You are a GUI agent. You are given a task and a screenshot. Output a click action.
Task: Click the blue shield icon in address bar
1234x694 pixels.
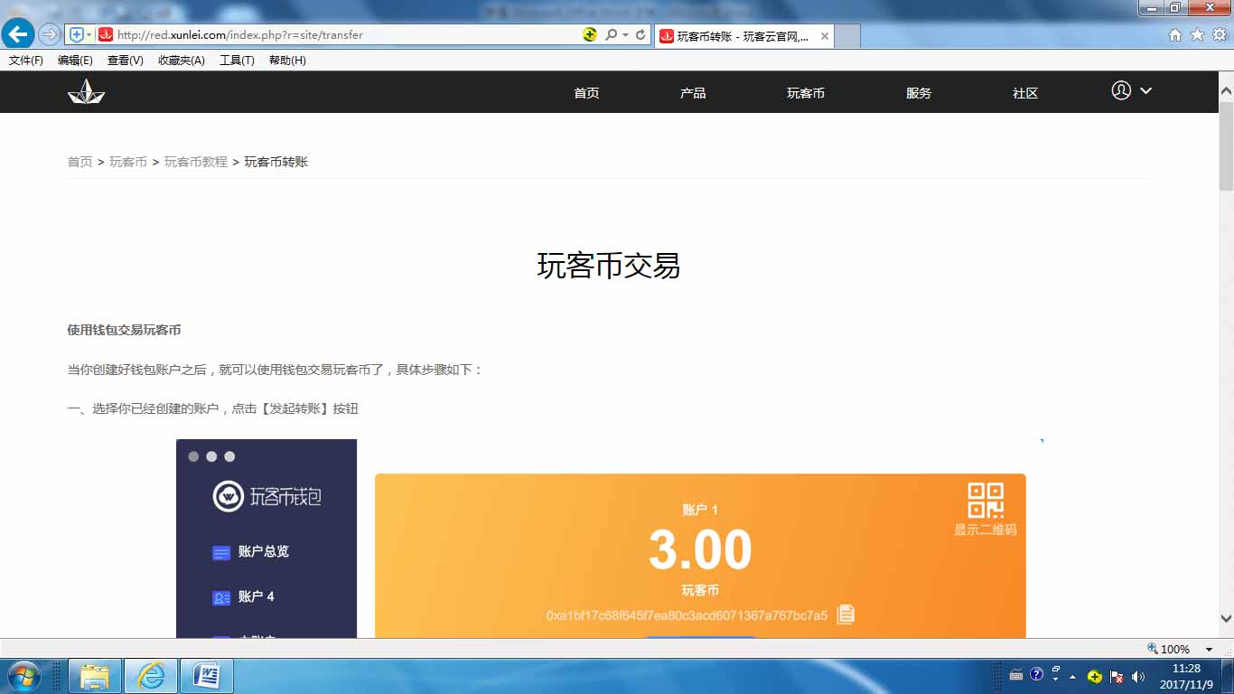tap(76, 34)
